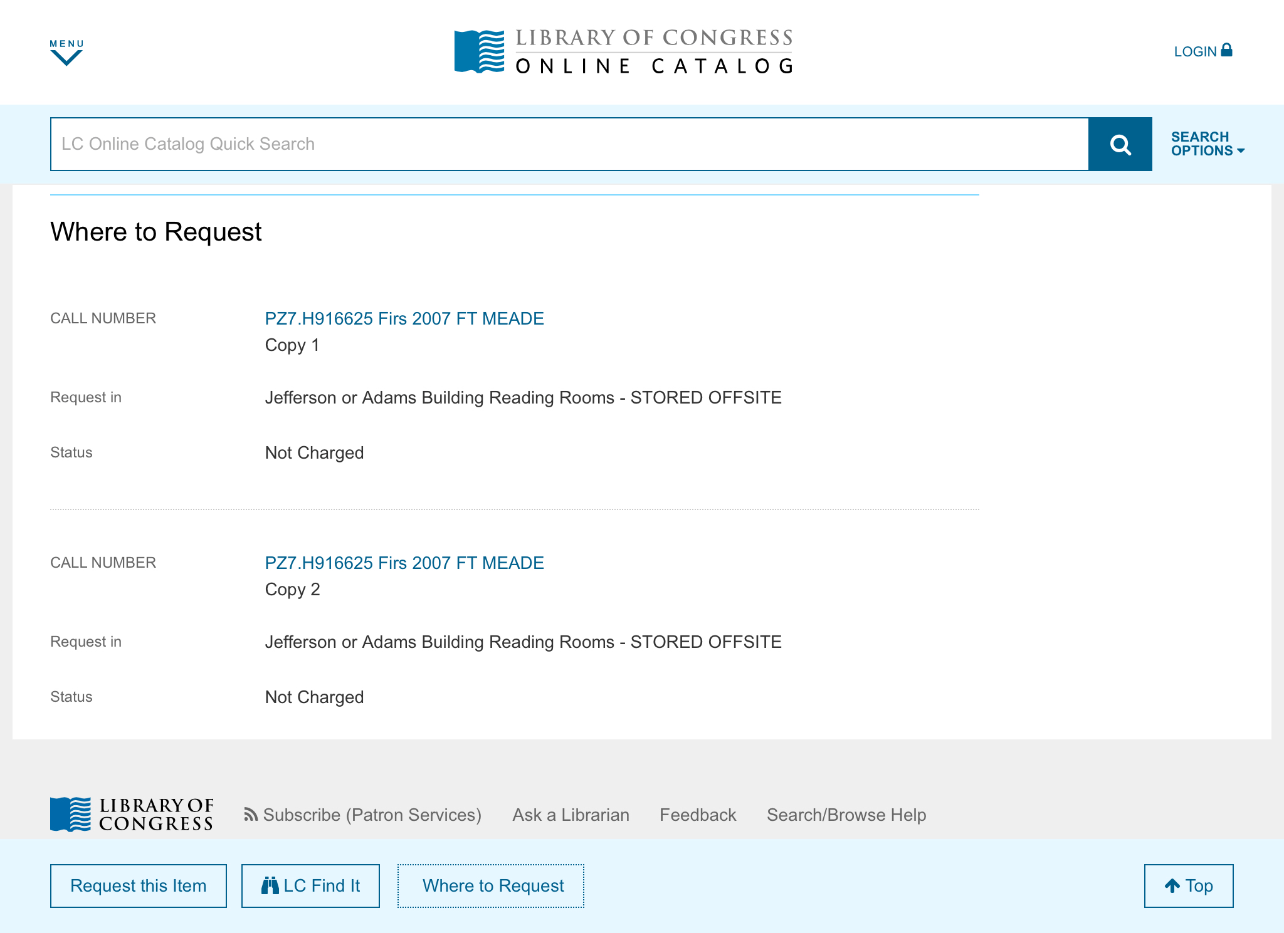Open the Ask a Librarian link
1284x933 pixels.
(571, 815)
